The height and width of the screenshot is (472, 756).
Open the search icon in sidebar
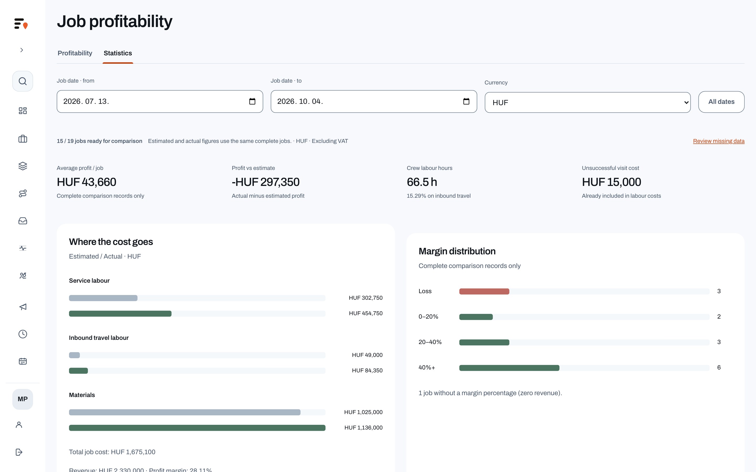tap(23, 81)
